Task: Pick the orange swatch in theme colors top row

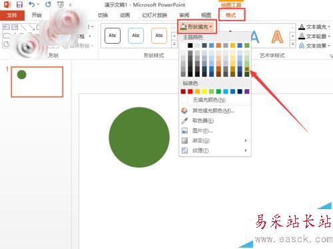Action: [x=218, y=45]
